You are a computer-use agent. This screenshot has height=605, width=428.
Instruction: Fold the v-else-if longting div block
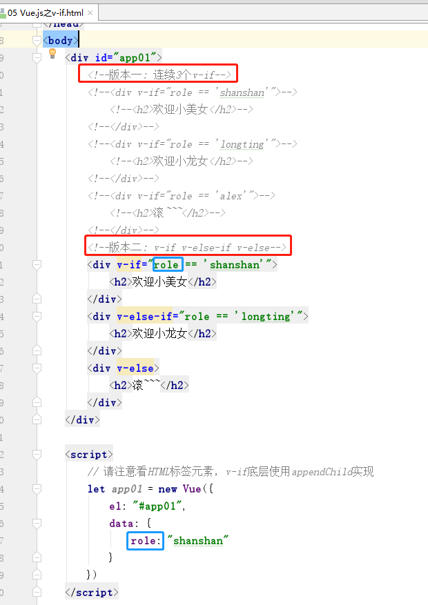pyautogui.click(x=37, y=317)
